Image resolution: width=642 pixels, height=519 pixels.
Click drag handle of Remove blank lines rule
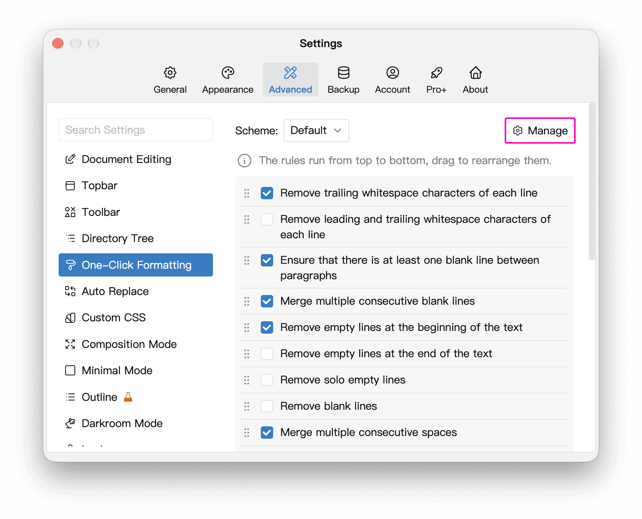[247, 406]
